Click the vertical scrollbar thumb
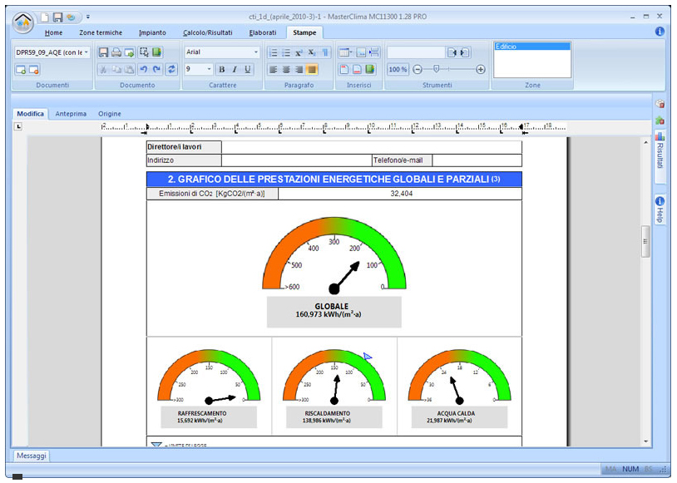Image resolution: width=677 pixels, height=483 pixels. pyautogui.click(x=645, y=241)
